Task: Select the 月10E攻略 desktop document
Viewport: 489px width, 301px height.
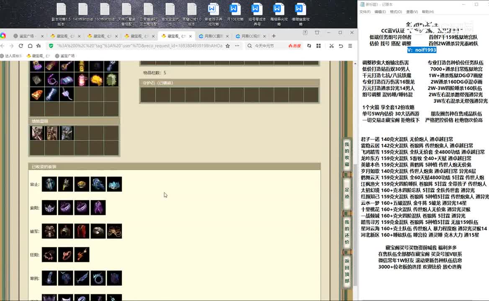Action: [x=235, y=12]
